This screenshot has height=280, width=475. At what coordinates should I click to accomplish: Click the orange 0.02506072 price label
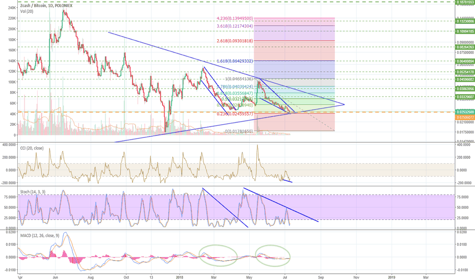465,117
